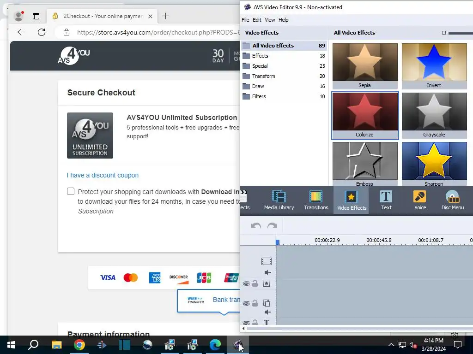This screenshot has height=354, width=473.
Task: Select the Invert effect thumbnail
Action: [434, 65]
